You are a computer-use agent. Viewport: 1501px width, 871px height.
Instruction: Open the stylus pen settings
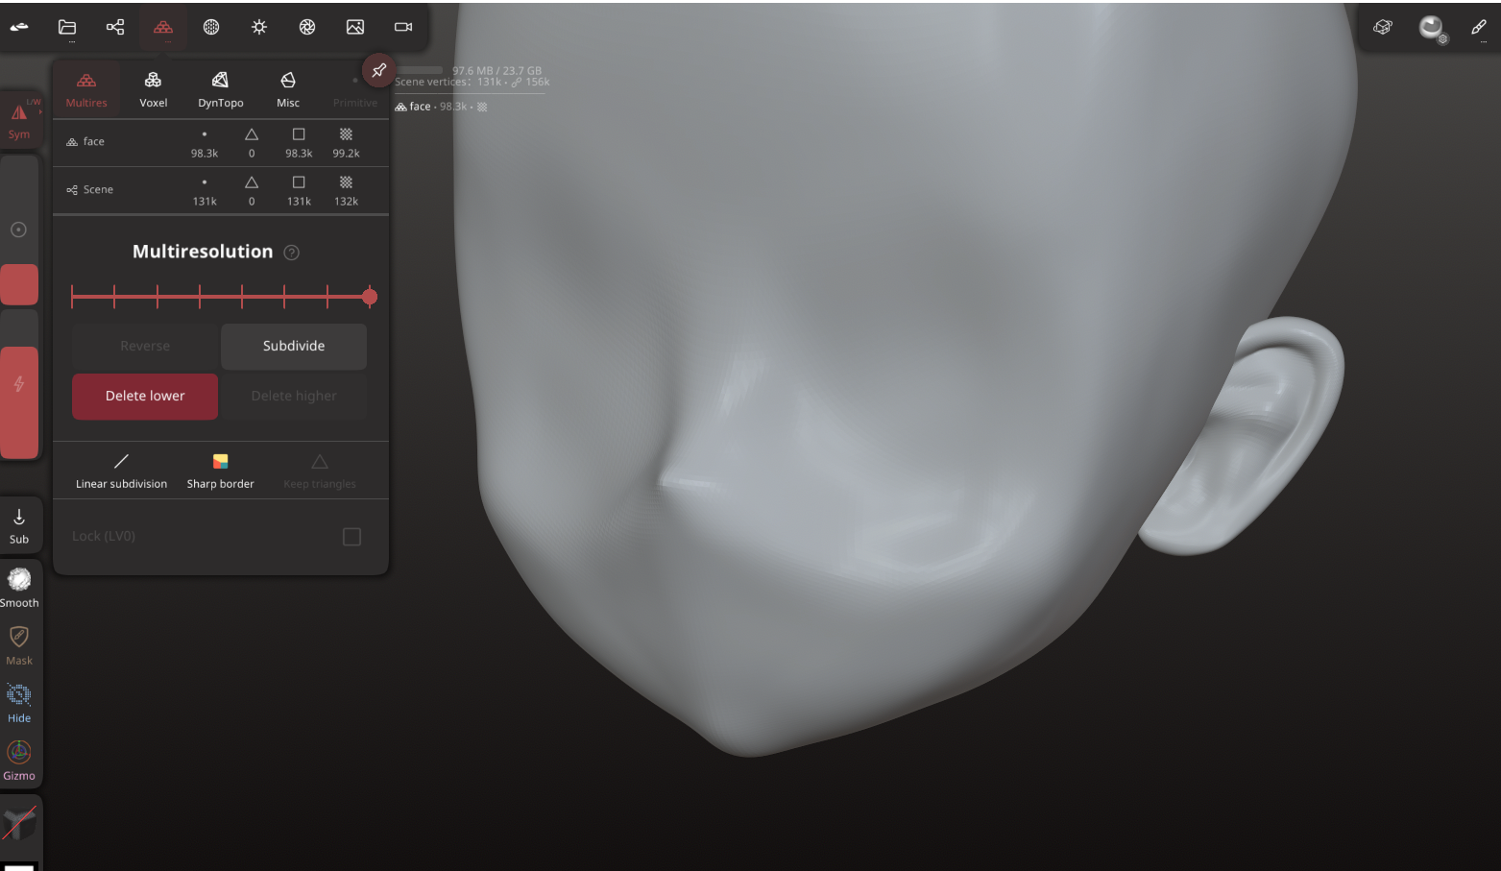pyautogui.click(x=1479, y=27)
